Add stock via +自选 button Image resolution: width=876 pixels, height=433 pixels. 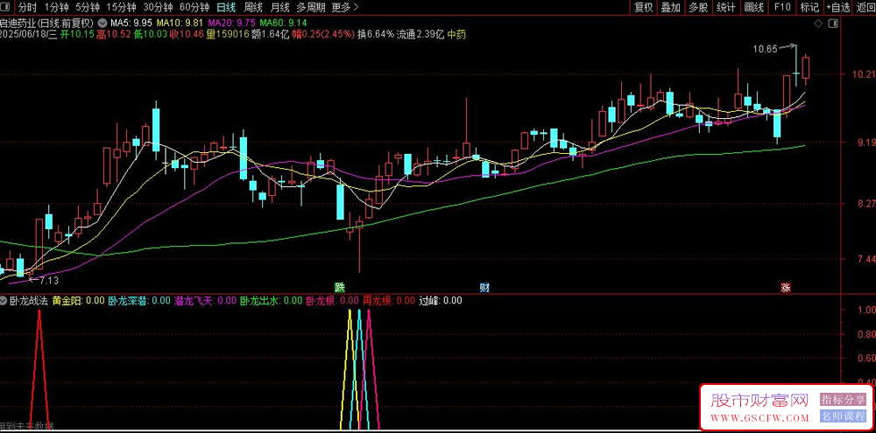point(838,7)
